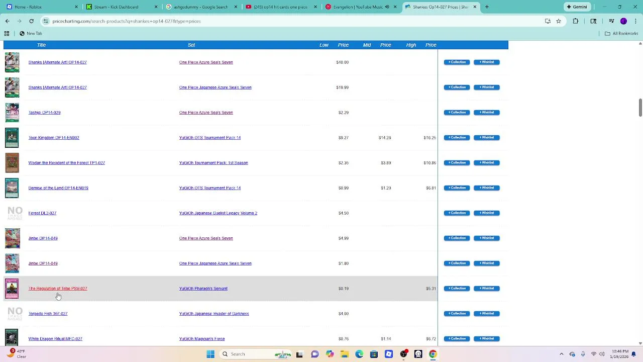Switch to the op14 hit cards YouTube tab
The image size is (643, 362).
281,7
